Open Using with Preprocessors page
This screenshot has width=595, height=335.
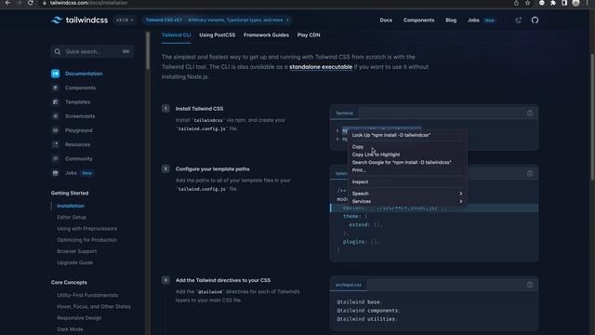coord(86,229)
